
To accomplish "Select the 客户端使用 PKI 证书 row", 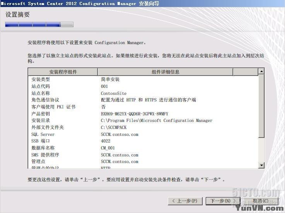I will pyautogui.click(x=53, y=106).
